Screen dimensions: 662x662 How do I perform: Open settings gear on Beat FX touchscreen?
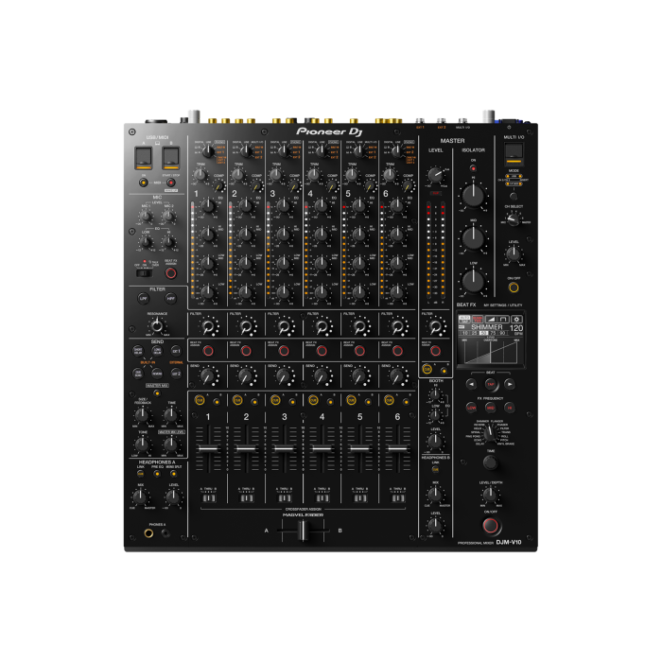pyautogui.click(x=516, y=320)
